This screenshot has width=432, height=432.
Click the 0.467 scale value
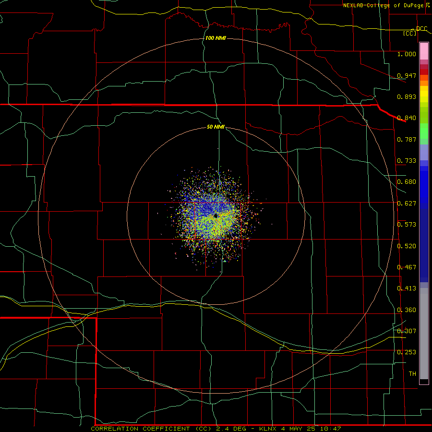pos(407,267)
